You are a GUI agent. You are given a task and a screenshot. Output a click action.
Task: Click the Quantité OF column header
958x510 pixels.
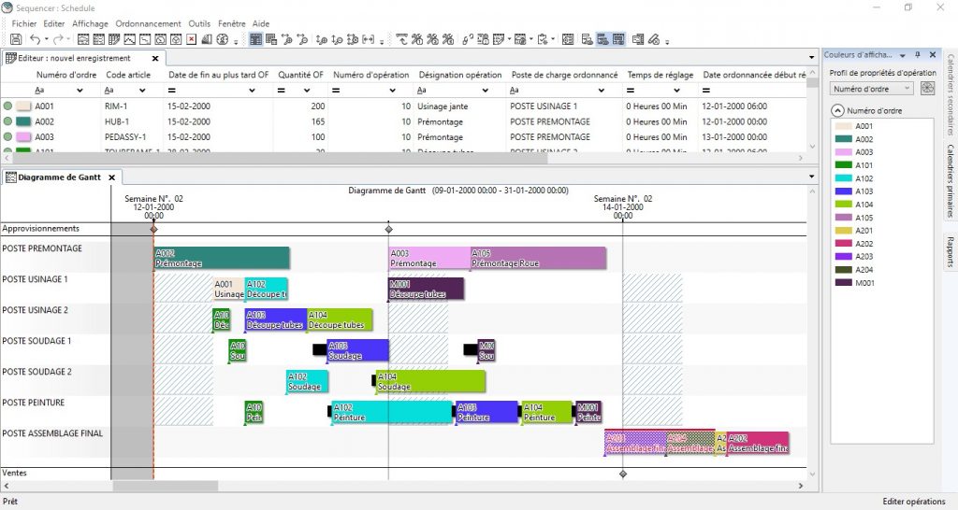pyautogui.click(x=300, y=75)
